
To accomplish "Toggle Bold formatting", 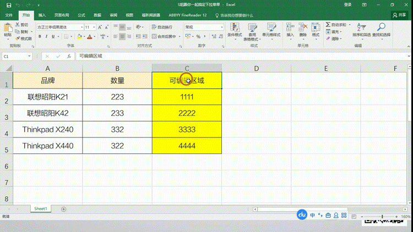I will (40, 37).
